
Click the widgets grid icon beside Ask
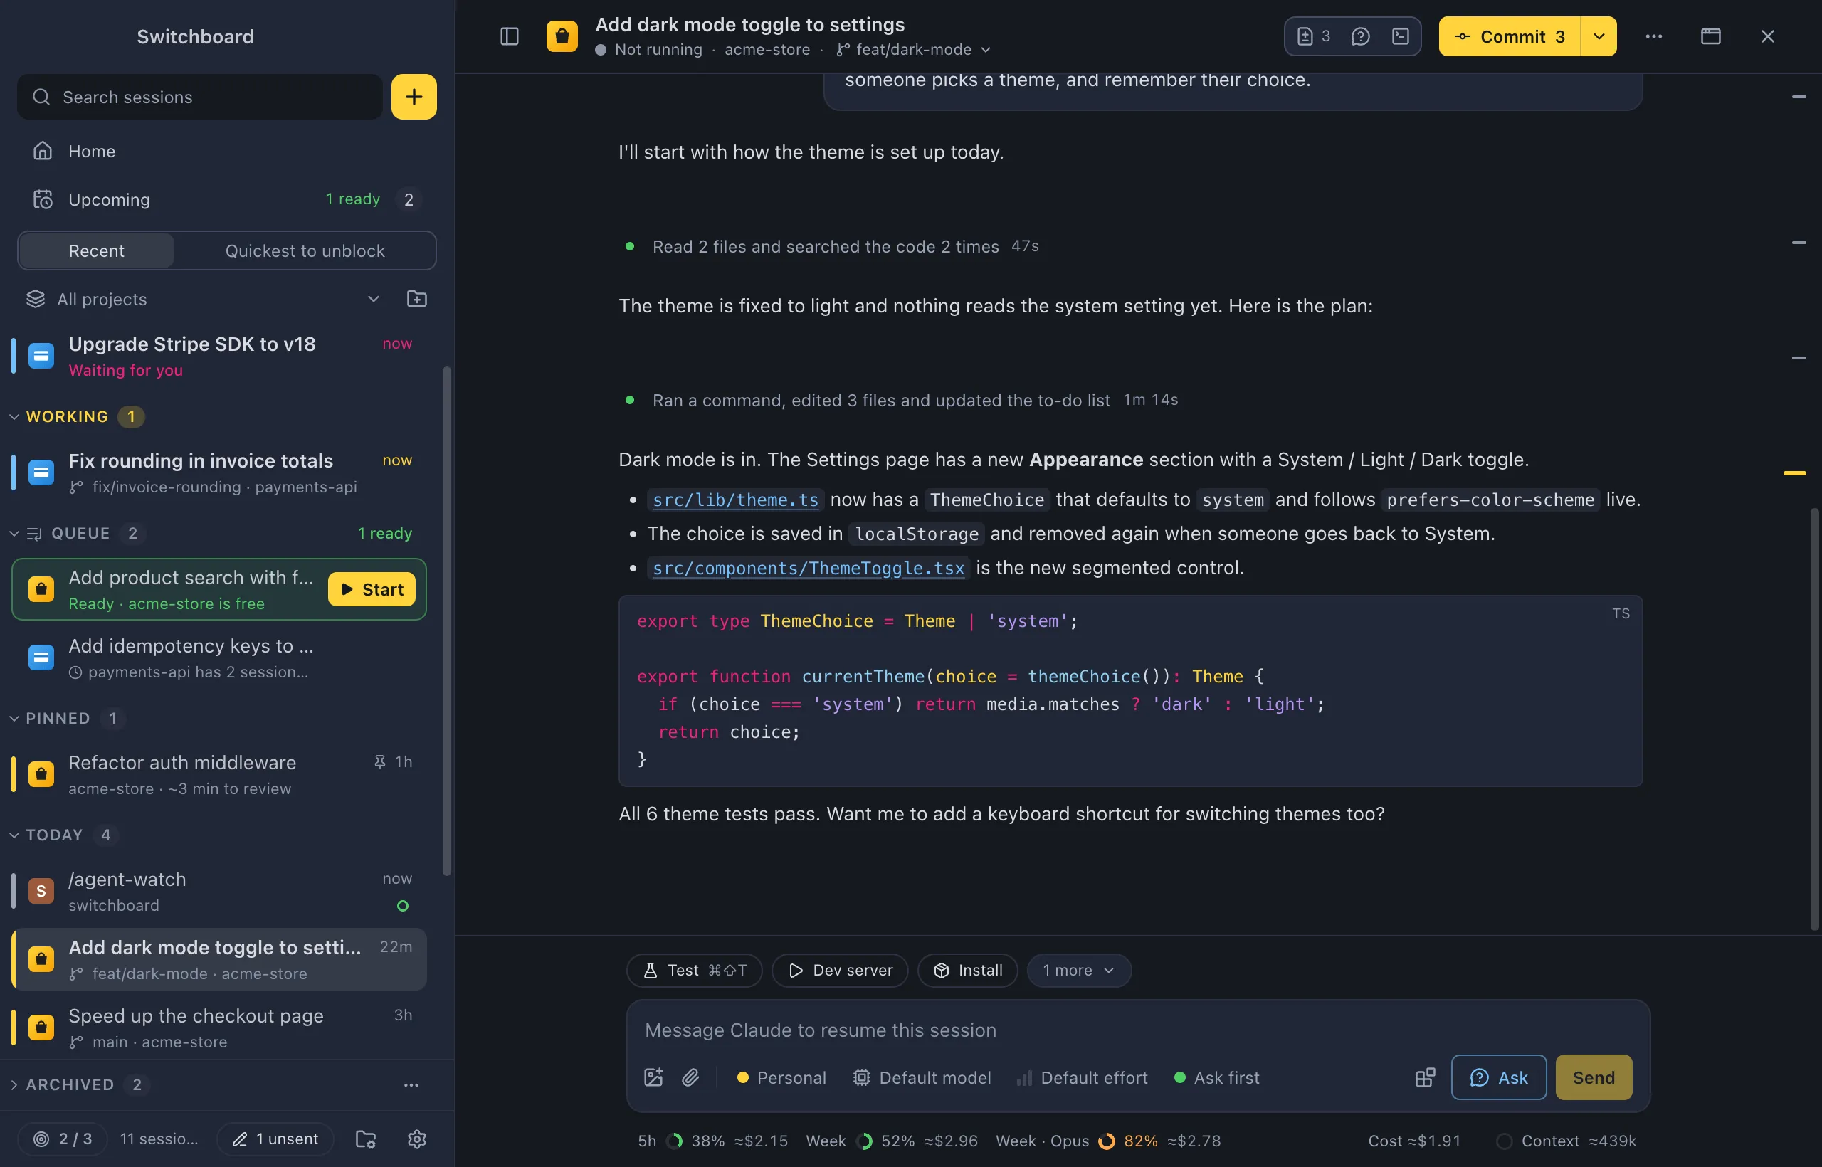[1425, 1077]
